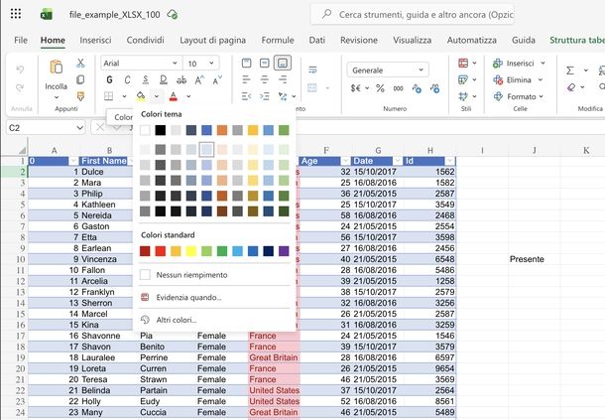Click the text orientation icon
This screenshot has height=420, width=605.
283,96
